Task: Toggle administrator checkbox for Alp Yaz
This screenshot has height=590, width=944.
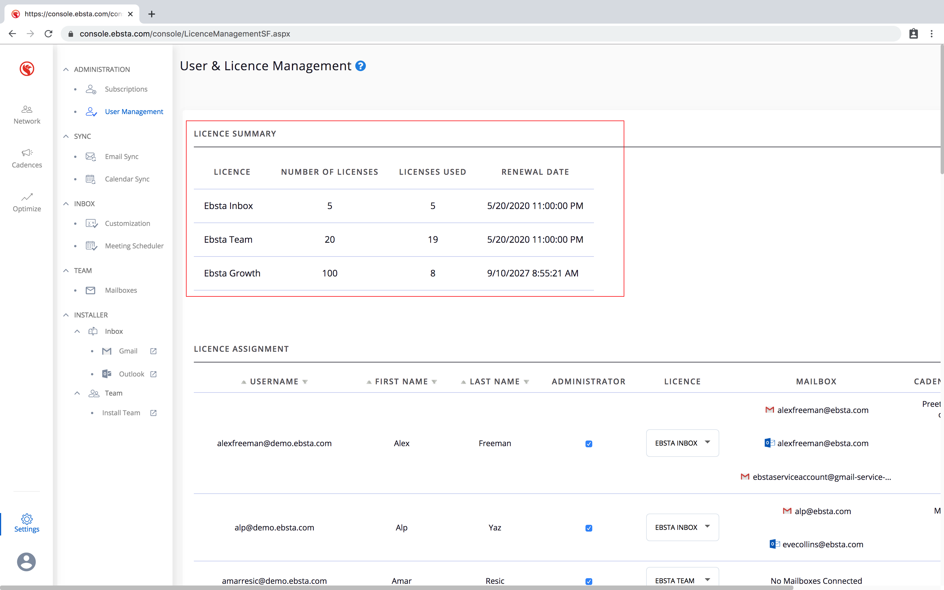Action: (589, 528)
